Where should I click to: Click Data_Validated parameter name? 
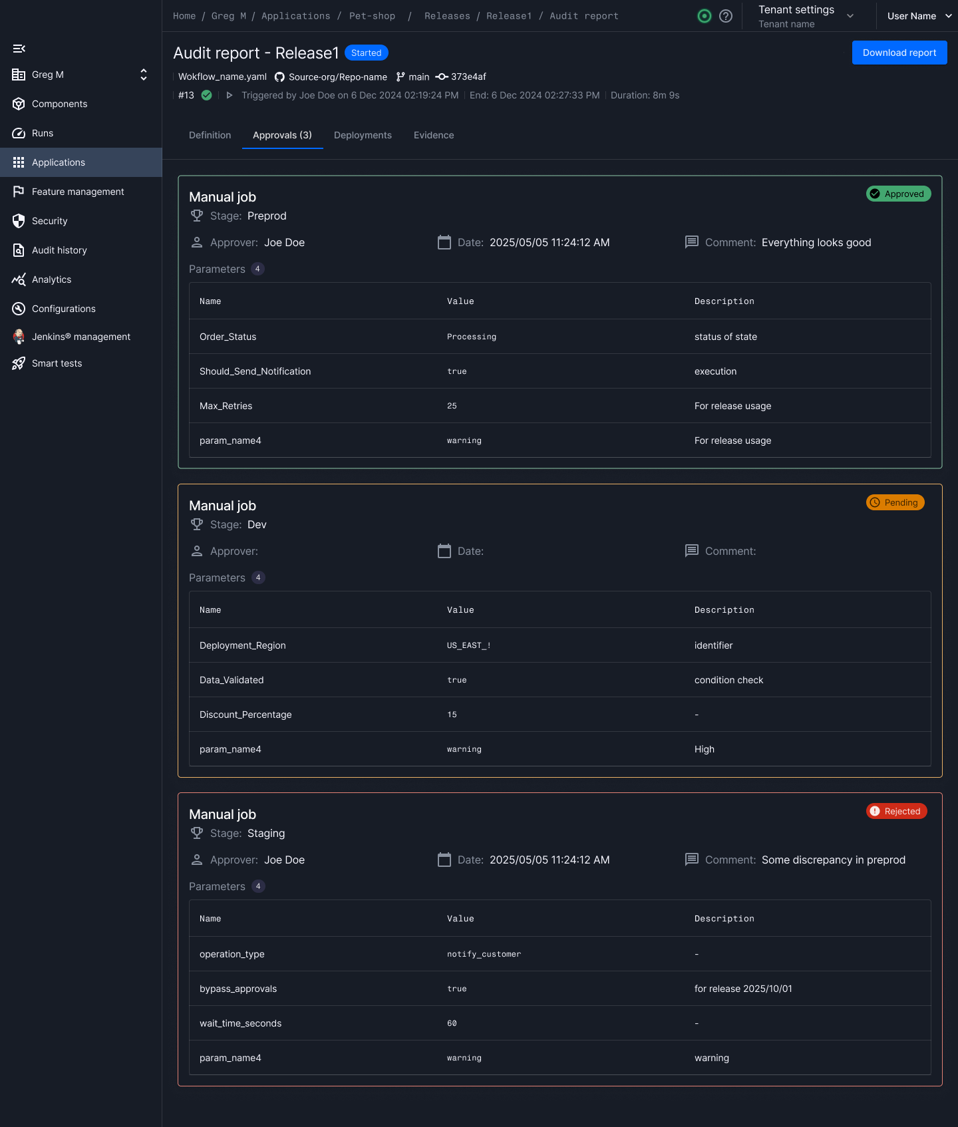[232, 680]
